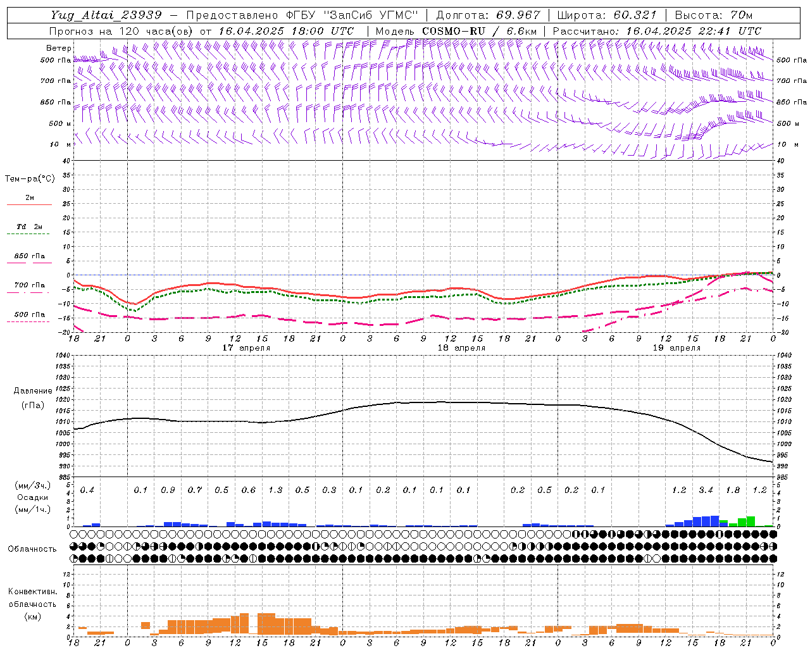
Task: Select the text 'Широта: 60.321'
Action: (607, 15)
